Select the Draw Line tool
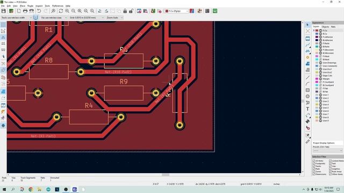This screenshot has width=344, height=193. [x=307, y=78]
